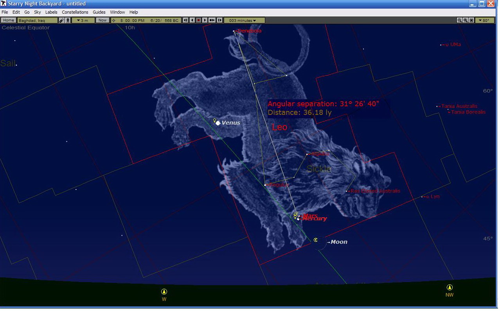The image size is (500, 311).
Task: Click the zoom out magnifier icon
Action: click(x=460, y=20)
